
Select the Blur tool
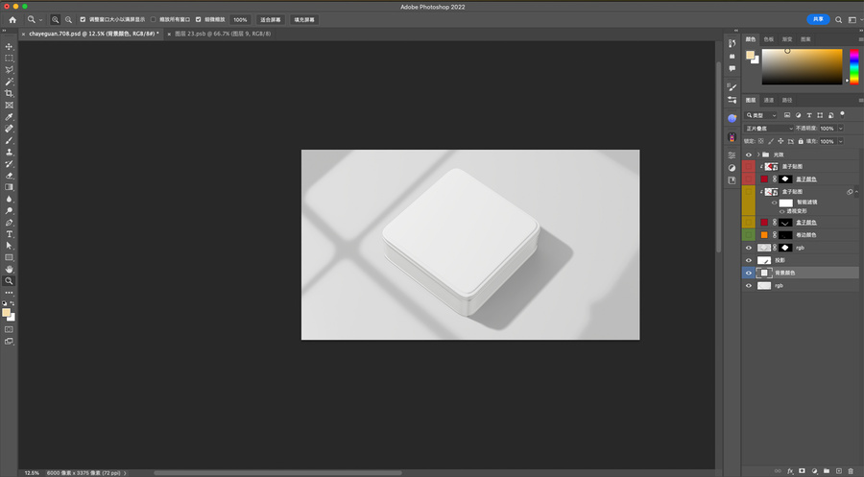[9, 199]
